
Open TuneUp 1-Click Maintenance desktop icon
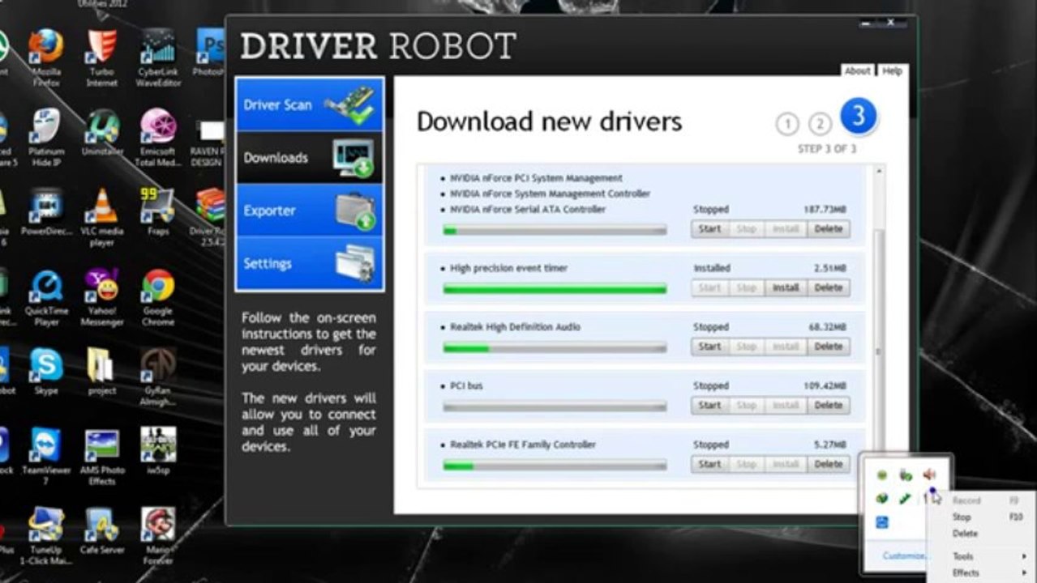click(46, 536)
